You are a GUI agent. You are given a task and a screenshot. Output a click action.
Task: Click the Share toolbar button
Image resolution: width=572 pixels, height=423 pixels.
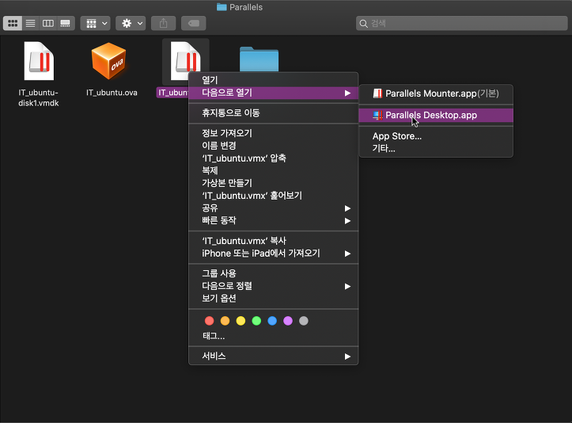(164, 24)
